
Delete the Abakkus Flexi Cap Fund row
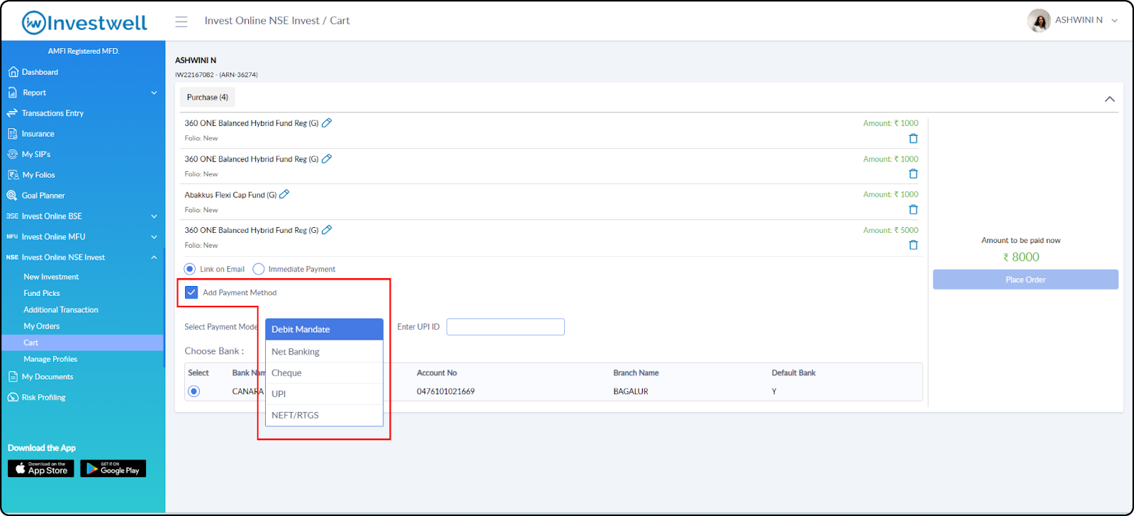point(913,210)
